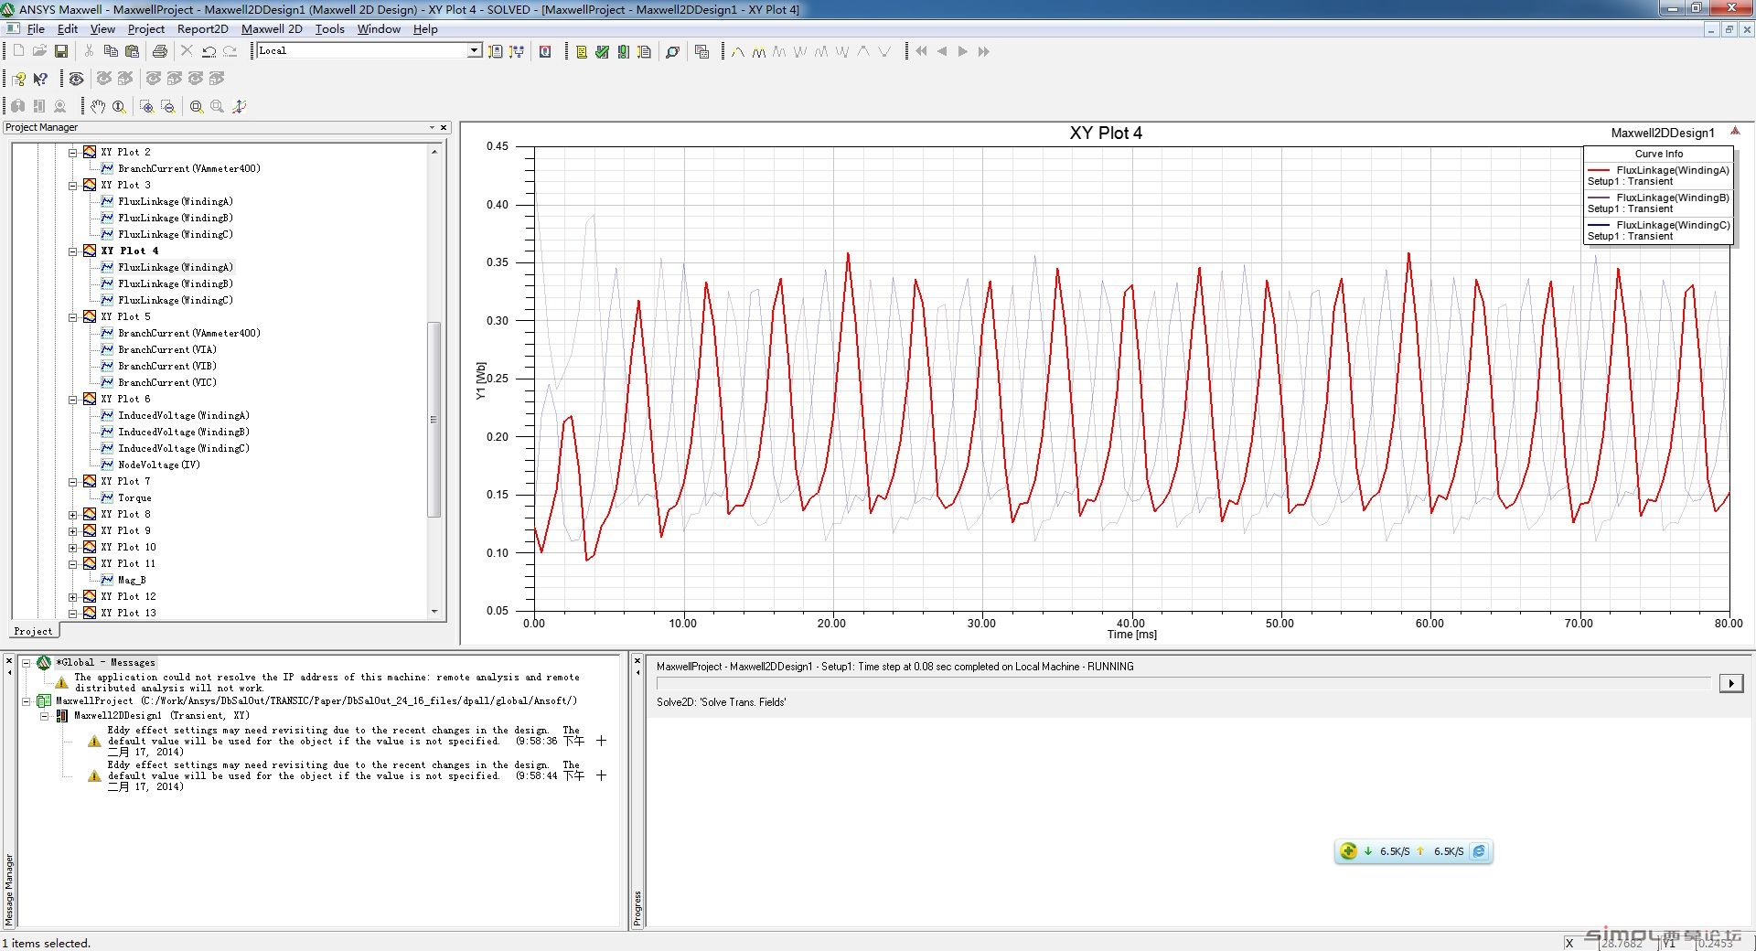Open the File menu

(x=36, y=29)
